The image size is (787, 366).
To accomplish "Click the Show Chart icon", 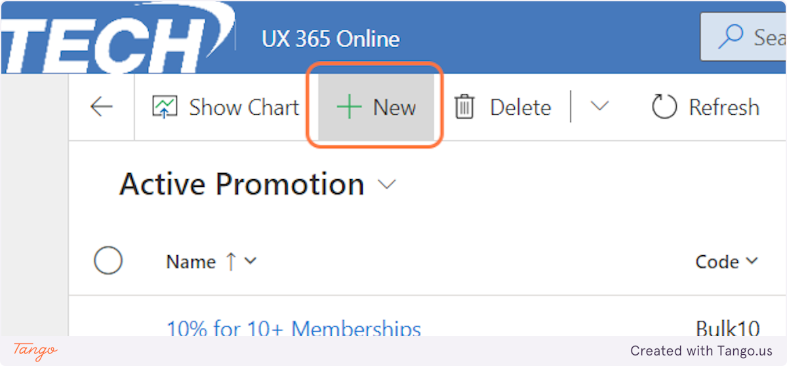I will [x=164, y=107].
